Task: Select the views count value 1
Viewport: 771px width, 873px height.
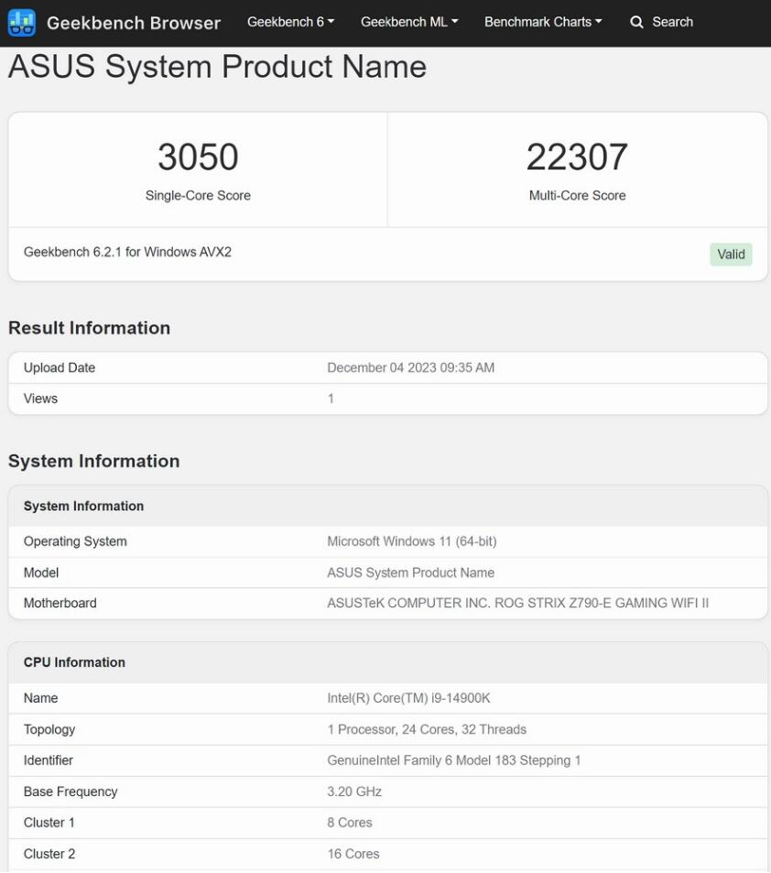Action: point(331,398)
